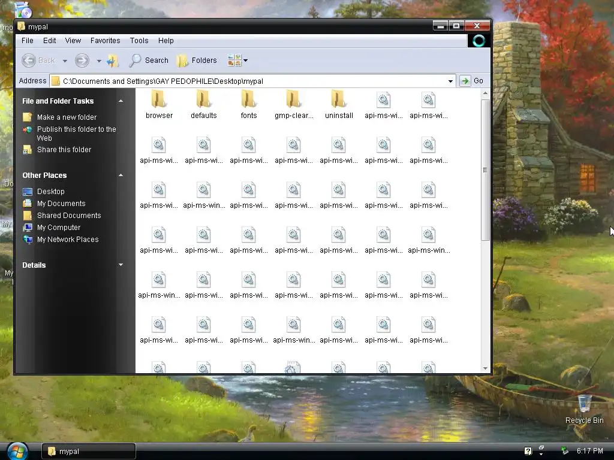Select the uninstall folder
The width and height of the screenshot is (614, 460).
(x=339, y=104)
